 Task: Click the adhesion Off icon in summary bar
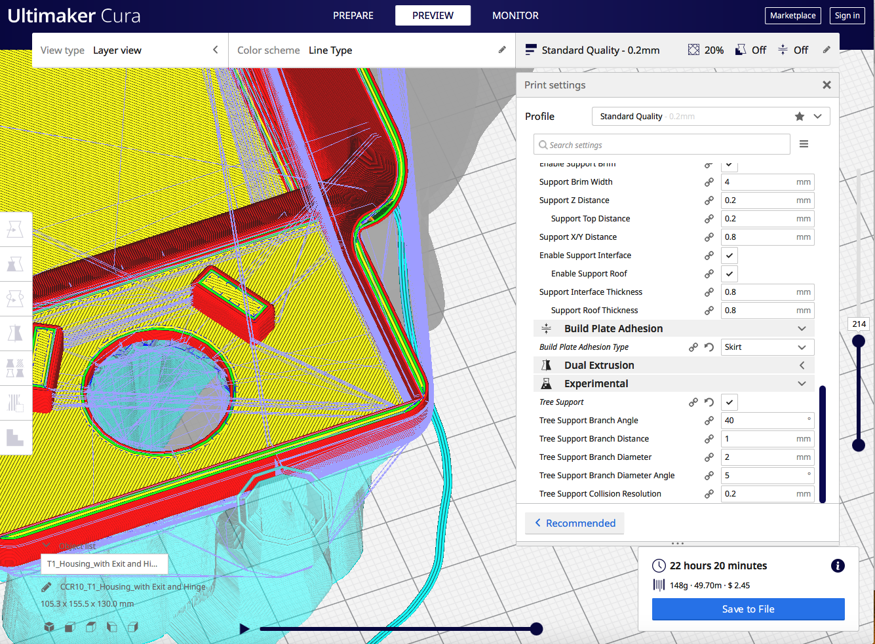783,50
